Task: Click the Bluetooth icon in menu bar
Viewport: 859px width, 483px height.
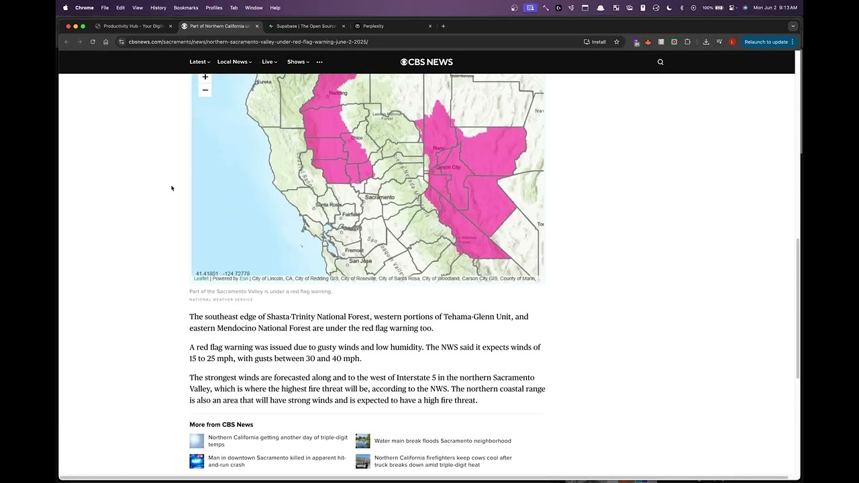Action: click(682, 7)
